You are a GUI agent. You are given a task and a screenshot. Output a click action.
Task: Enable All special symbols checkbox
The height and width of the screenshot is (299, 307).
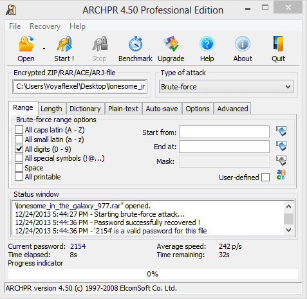pyautogui.click(x=19, y=158)
